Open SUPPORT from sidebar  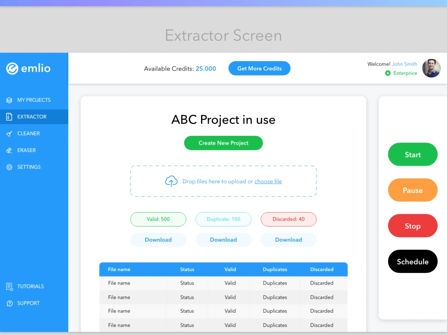point(34,303)
